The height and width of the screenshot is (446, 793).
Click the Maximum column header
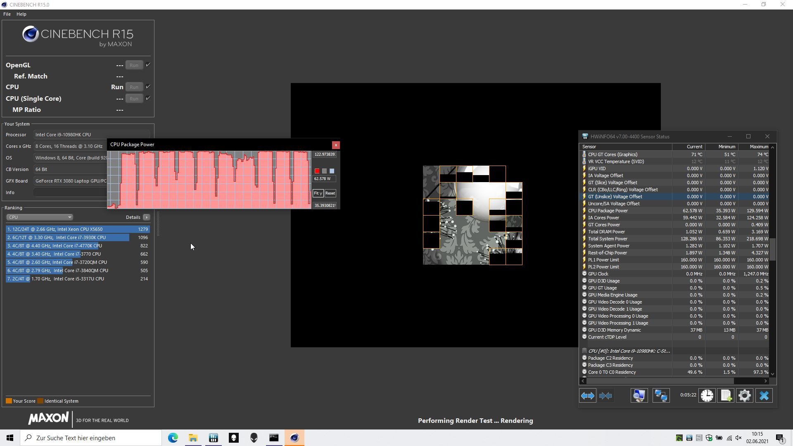coord(754,147)
